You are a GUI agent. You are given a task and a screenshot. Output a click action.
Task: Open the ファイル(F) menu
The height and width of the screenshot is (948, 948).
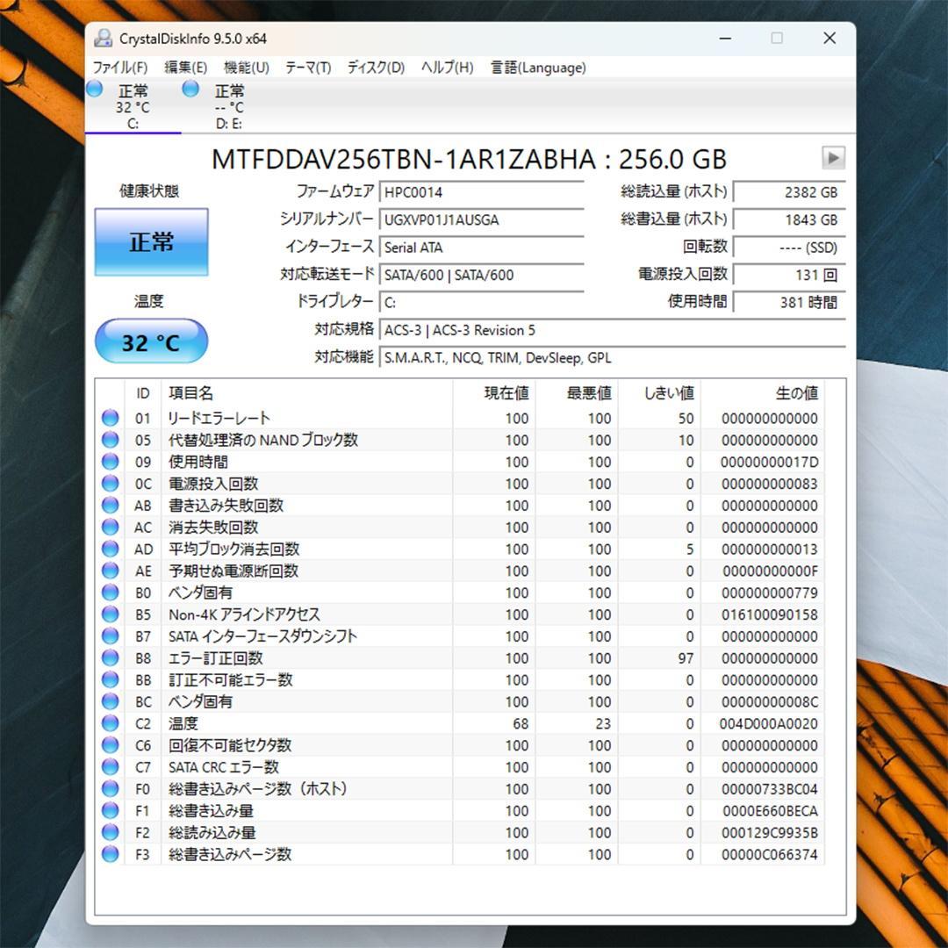[117, 67]
